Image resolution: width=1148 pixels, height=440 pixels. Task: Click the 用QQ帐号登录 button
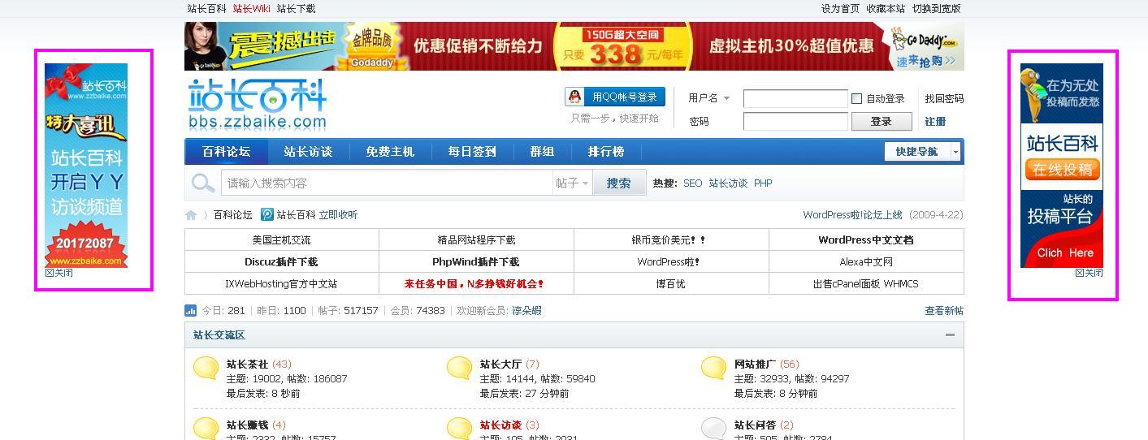pyautogui.click(x=615, y=97)
